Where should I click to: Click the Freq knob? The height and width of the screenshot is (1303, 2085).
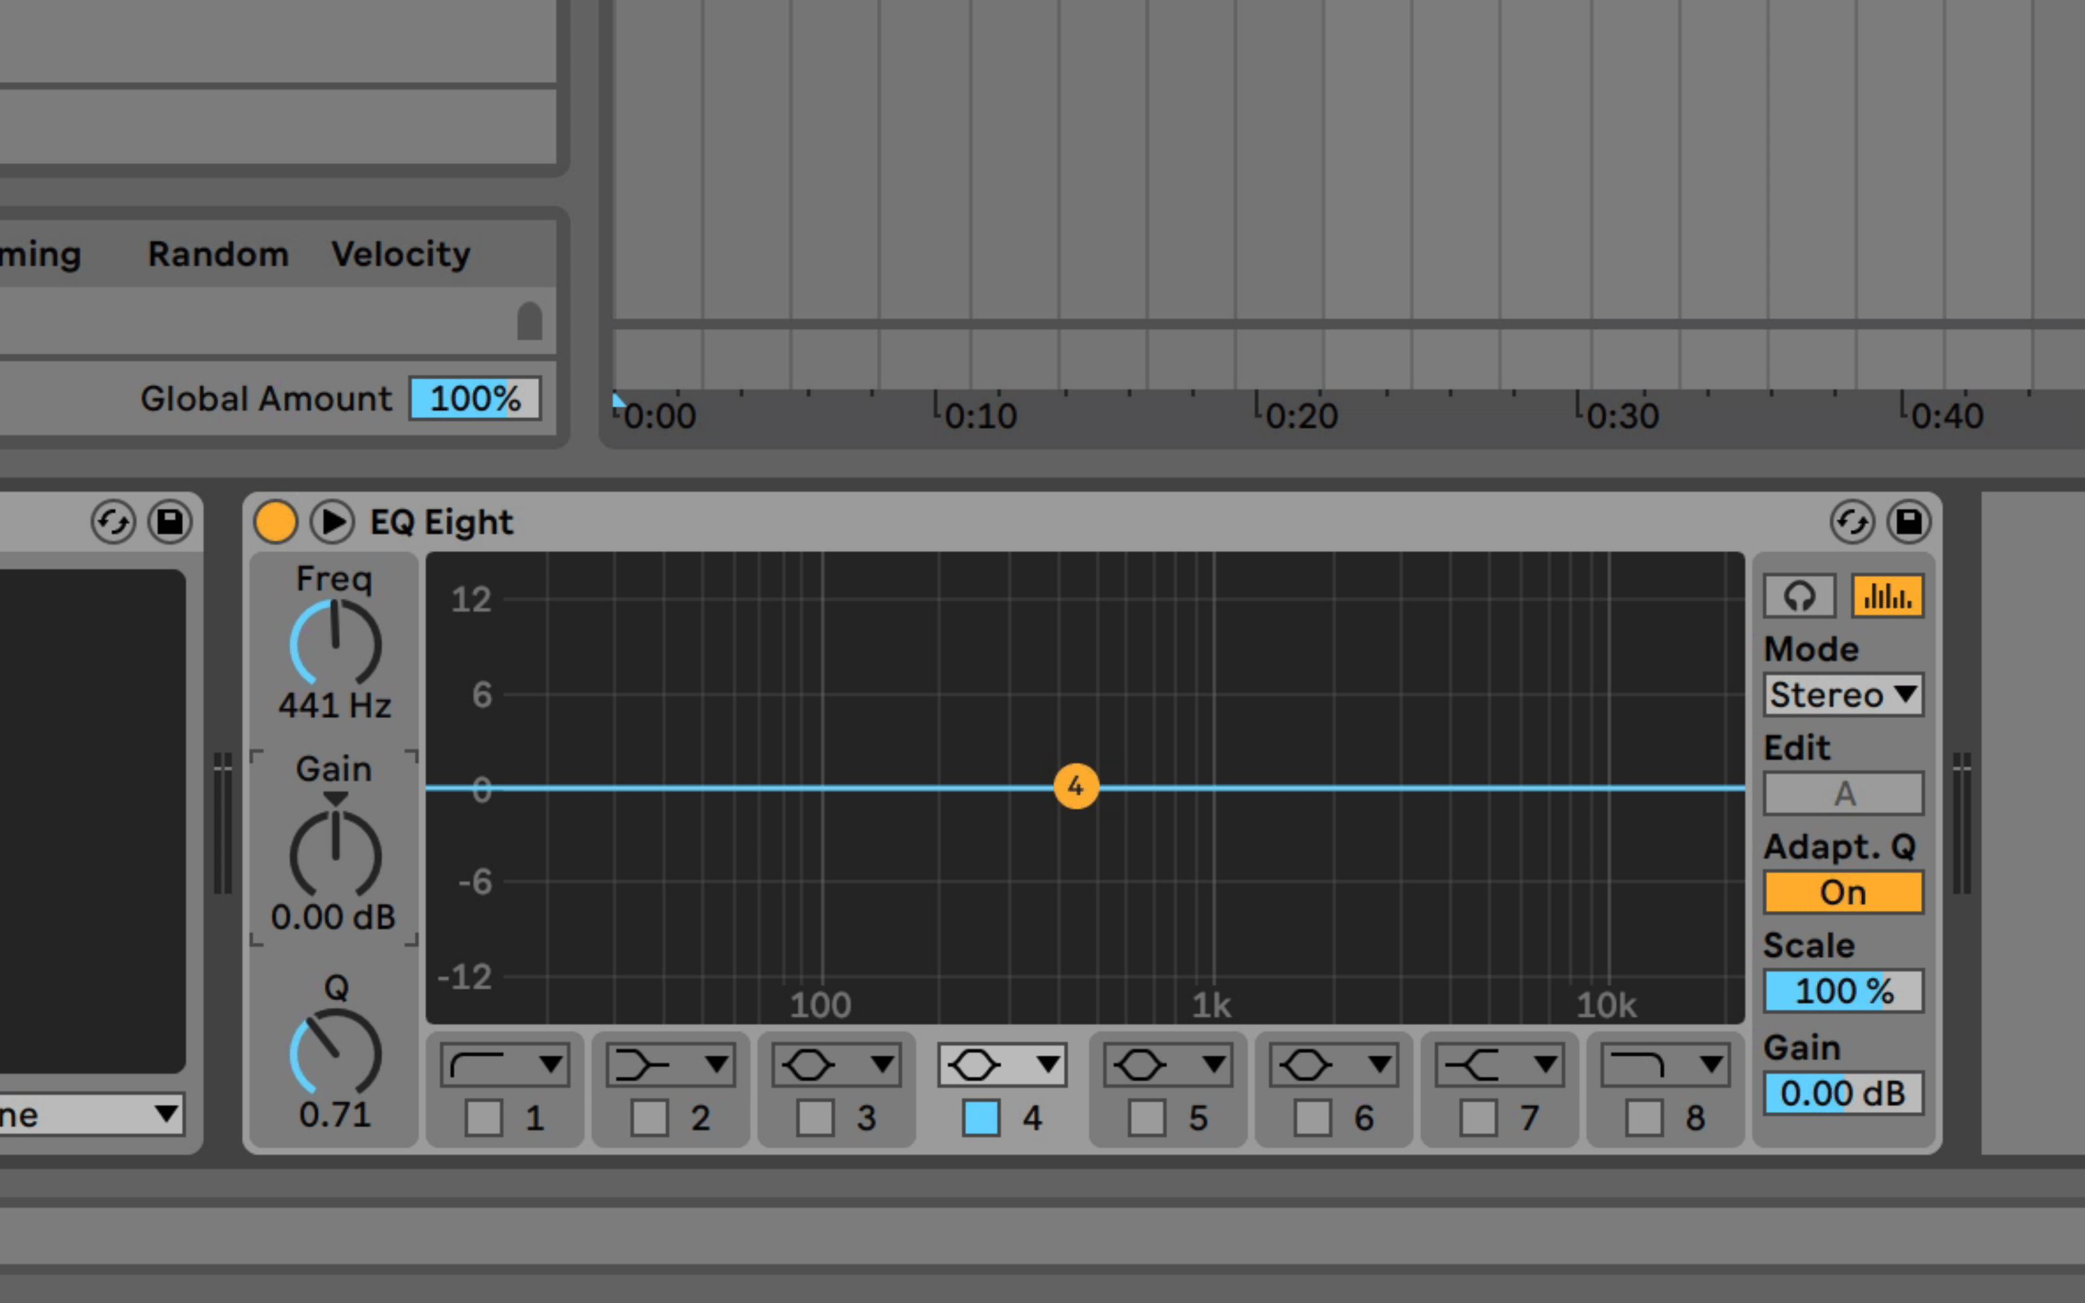(x=335, y=643)
